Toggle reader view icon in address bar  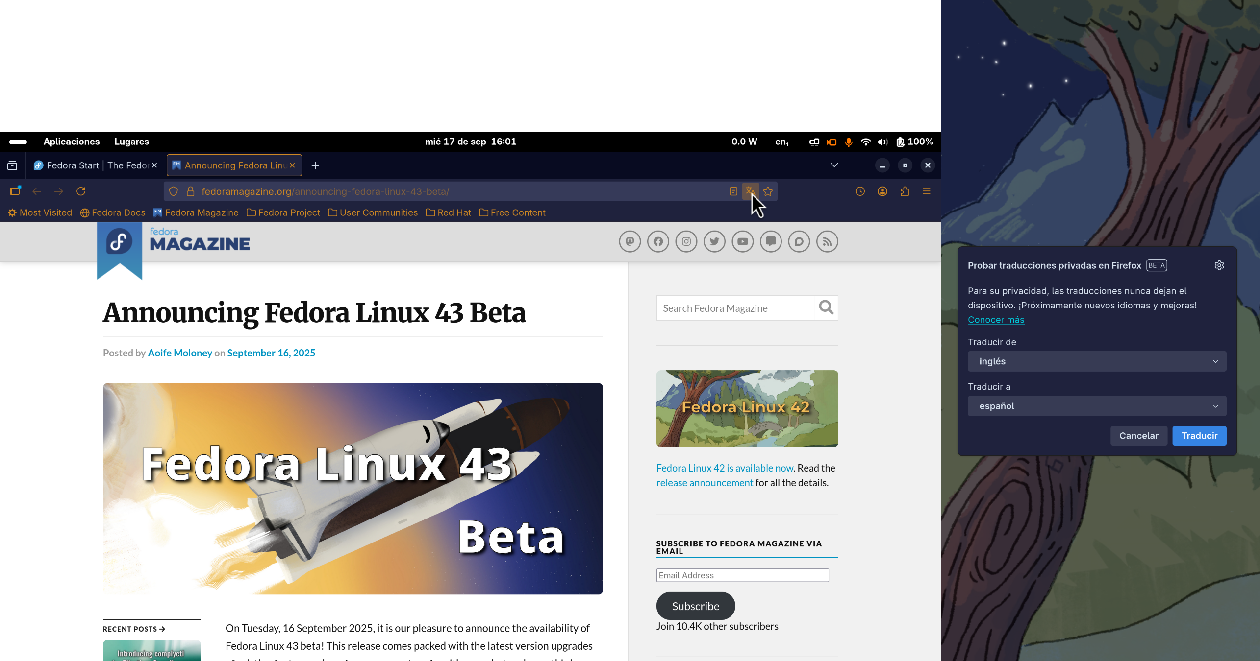733,191
